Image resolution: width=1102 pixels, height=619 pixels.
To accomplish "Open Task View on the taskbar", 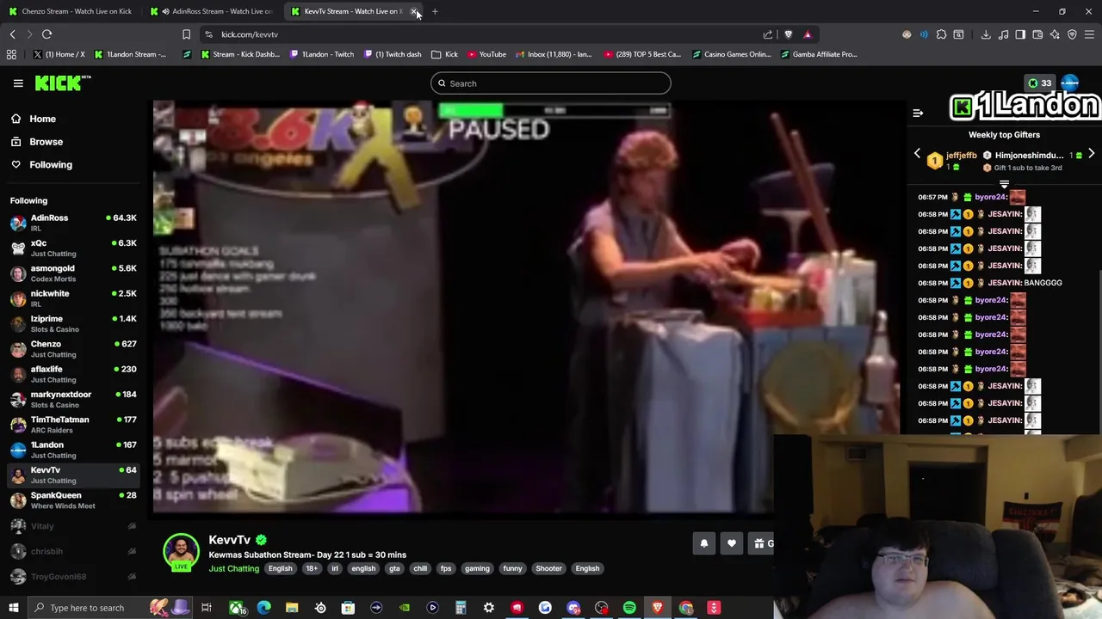I will (207, 608).
